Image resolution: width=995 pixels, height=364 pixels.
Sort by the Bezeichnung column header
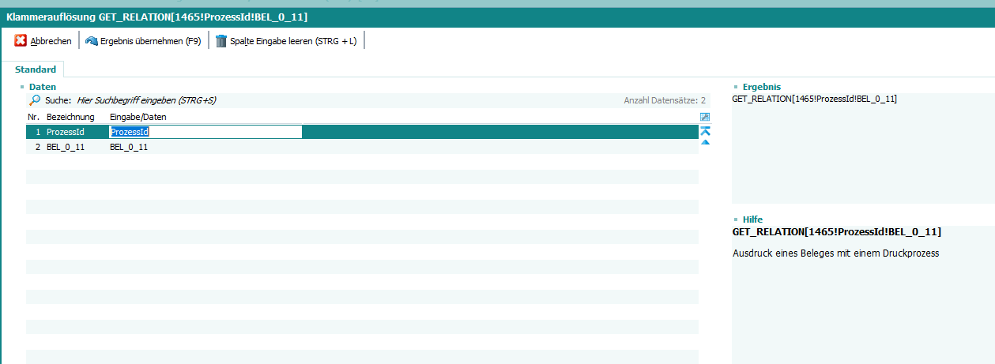(70, 117)
